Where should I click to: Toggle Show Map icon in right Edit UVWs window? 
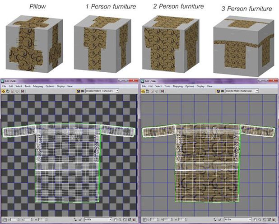click(218, 91)
